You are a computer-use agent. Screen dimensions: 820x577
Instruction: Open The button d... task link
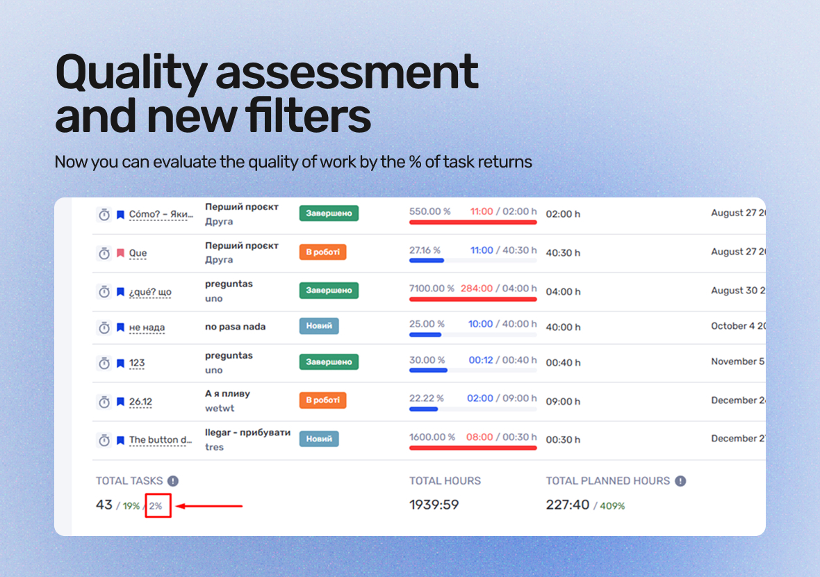coord(161,440)
